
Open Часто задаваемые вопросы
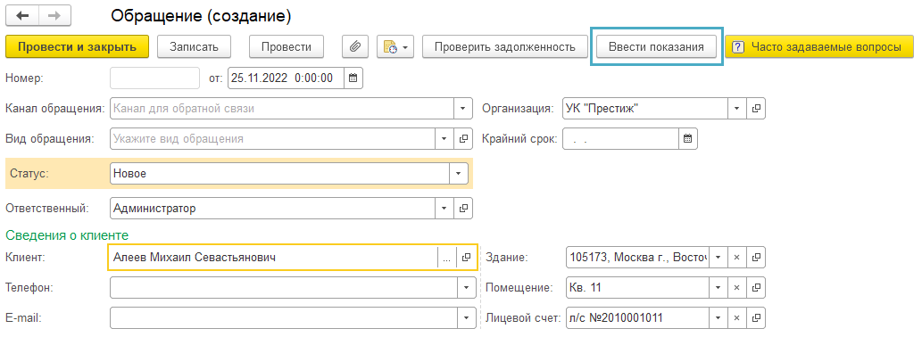tap(820, 47)
